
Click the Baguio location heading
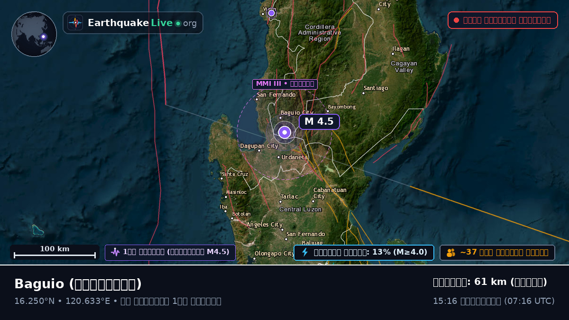point(78,284)
